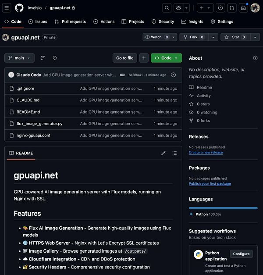Open nginx-gpuapi.conf file
This screenshot has height=275, width=263.
point(33,136)
